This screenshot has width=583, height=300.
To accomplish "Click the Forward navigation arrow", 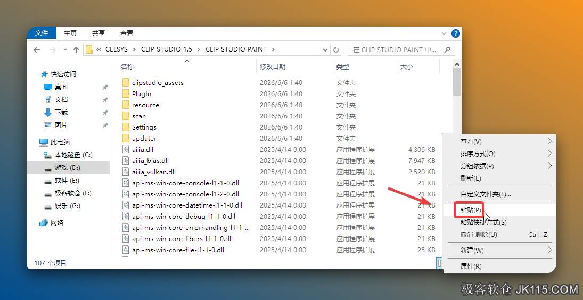I will [x=52, y=50].
